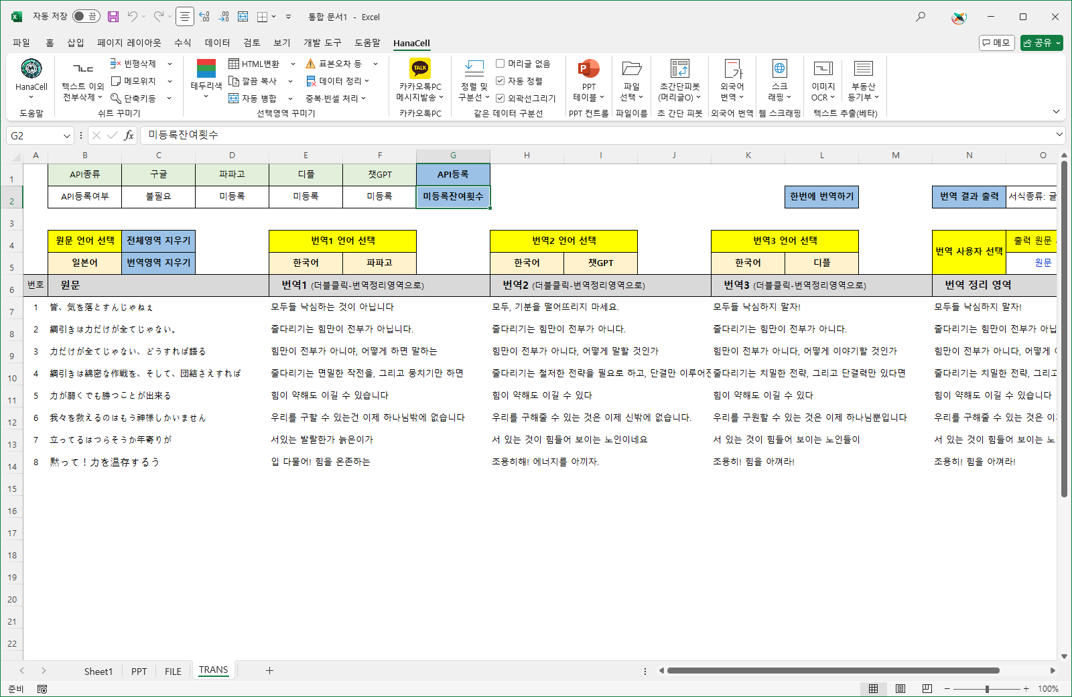Viewport: 1072px width, 697px height.
Task: Click the 텍스트 이외 전부삭제 icon
Action: [83, 68]
